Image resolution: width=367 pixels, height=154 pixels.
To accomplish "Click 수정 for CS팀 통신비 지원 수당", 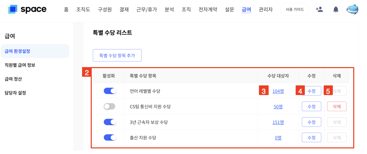I will coord(311,106).
